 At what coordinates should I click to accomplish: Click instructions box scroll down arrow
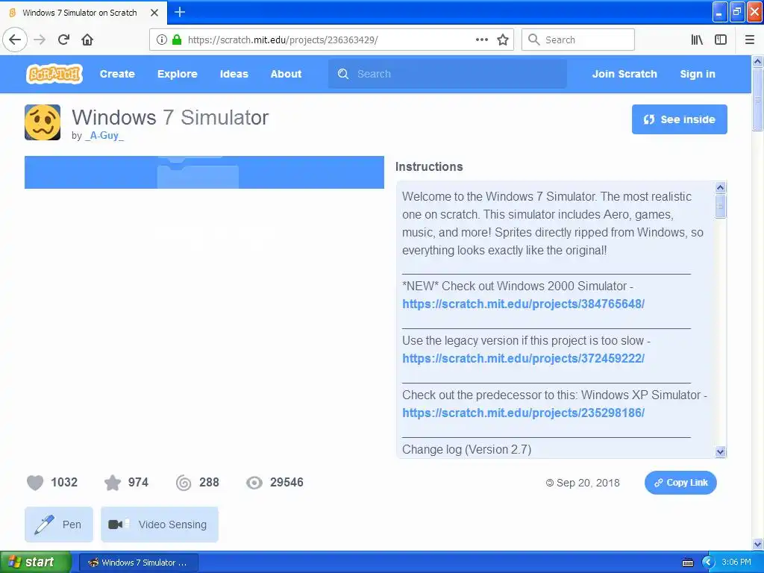click(721, 451)
